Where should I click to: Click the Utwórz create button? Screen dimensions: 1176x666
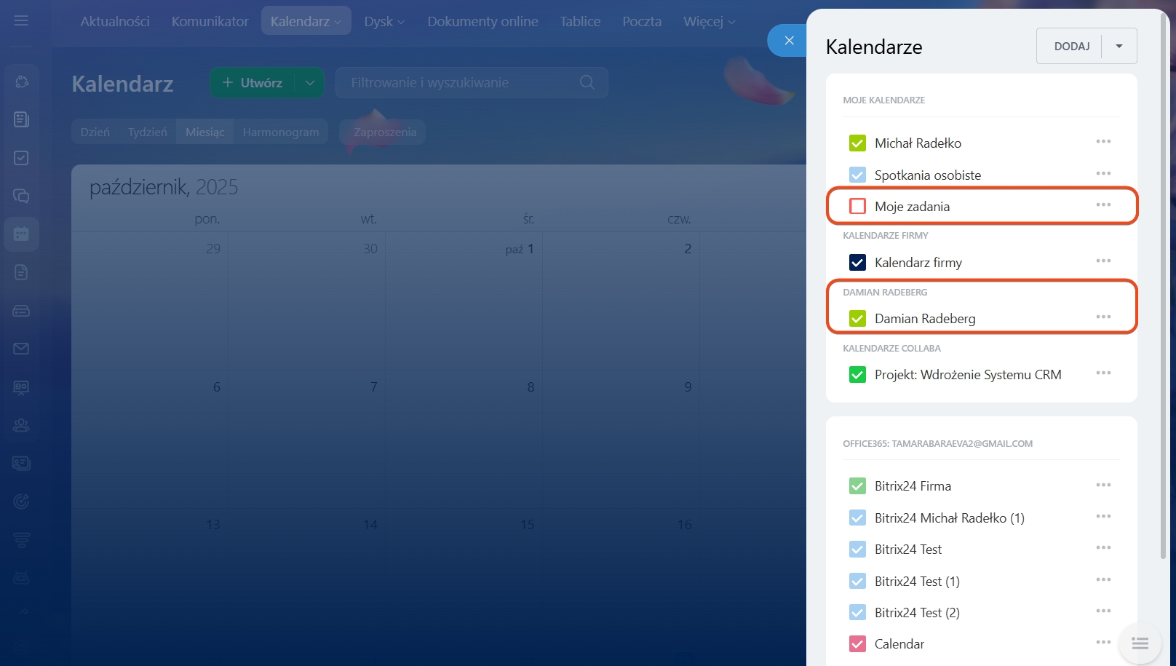pyautogui.click(x=253, y=82)
